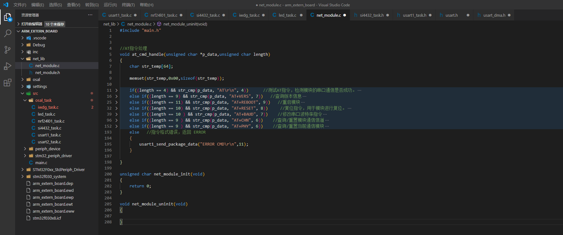563x235 pixels.
Task: Click the net_module_uninit(void) breadcrumb symbol
Action: (185, 24)
